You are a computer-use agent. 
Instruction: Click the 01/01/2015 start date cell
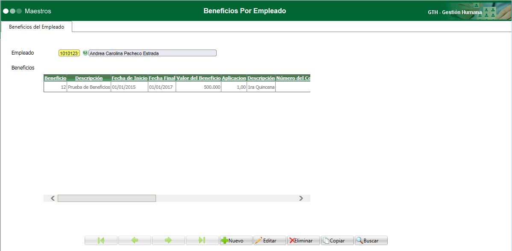[x=129, y=87]
